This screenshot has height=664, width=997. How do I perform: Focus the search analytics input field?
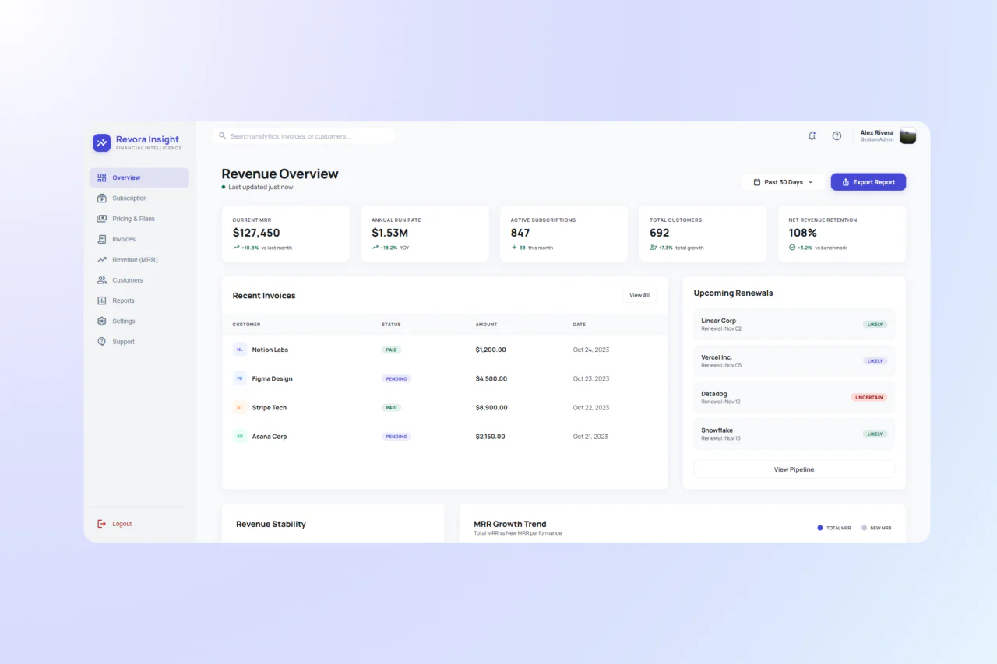point(304,136)
